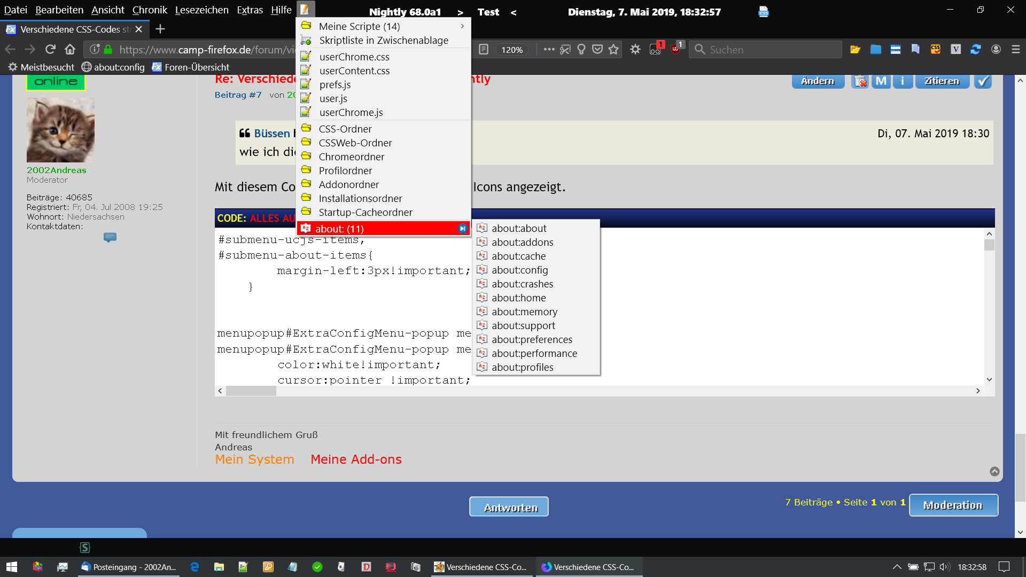Open the uBlock Origin extension icon

point(676,49)
